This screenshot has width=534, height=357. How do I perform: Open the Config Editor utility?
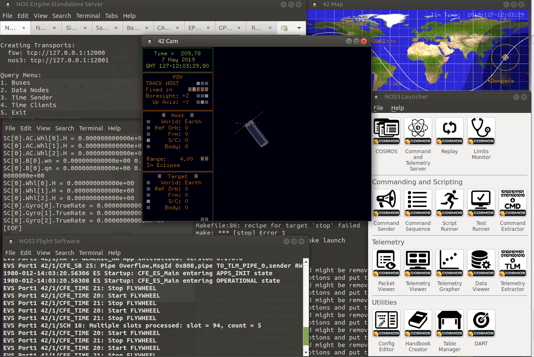[x=386, y=323]
